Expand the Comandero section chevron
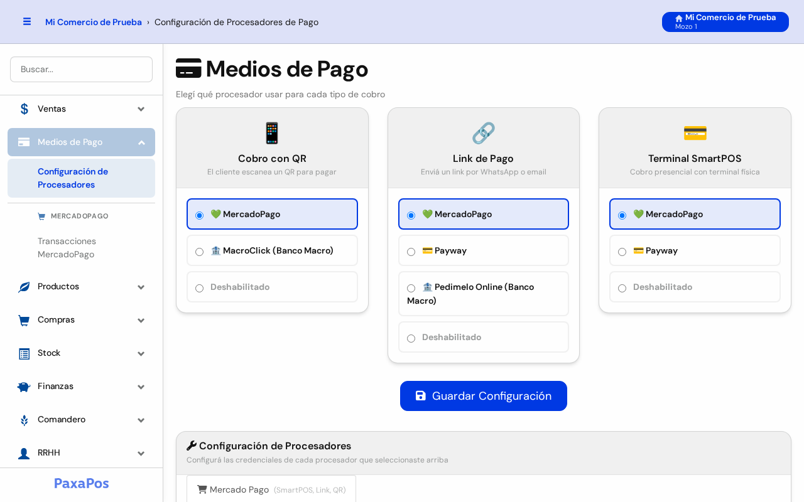804x502 pixels. tap(141, 420)
